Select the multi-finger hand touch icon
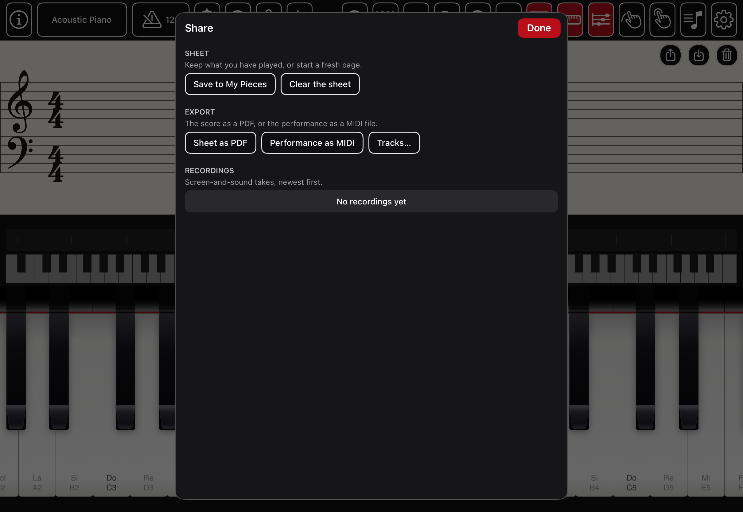This screenshot has width=743, height=512. [631, 20]
